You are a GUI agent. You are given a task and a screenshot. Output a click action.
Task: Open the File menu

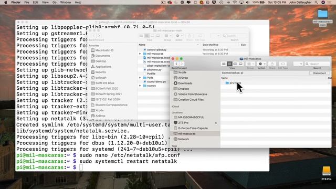pyautogui.click(x=27, y=2)
